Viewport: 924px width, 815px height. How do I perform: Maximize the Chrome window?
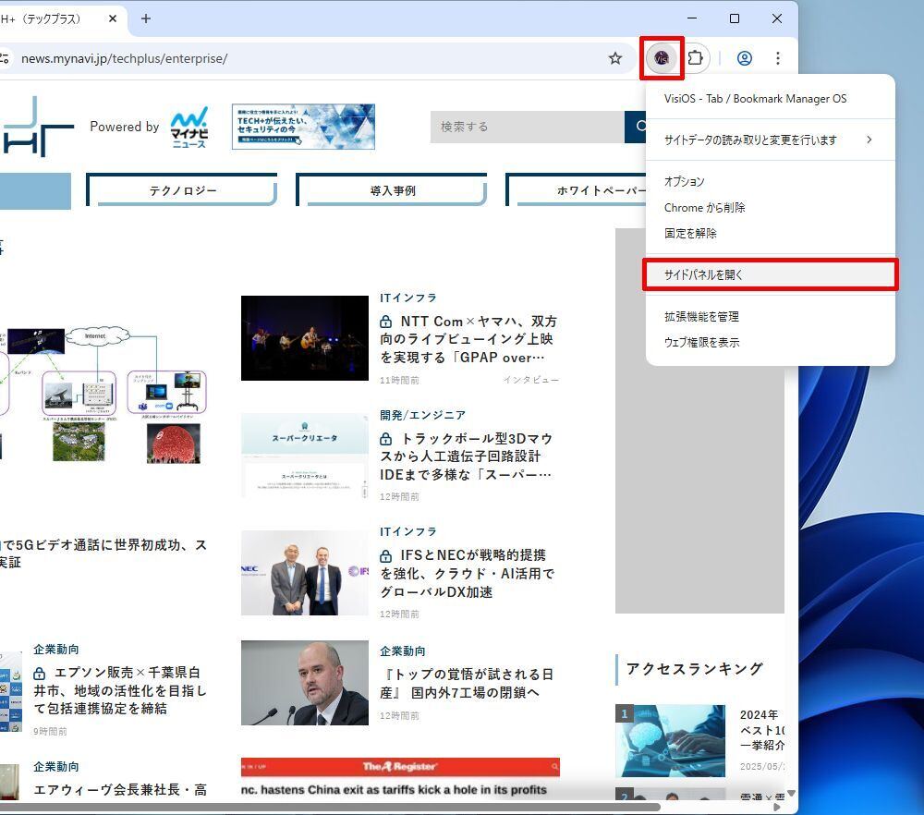coord(735,18)
